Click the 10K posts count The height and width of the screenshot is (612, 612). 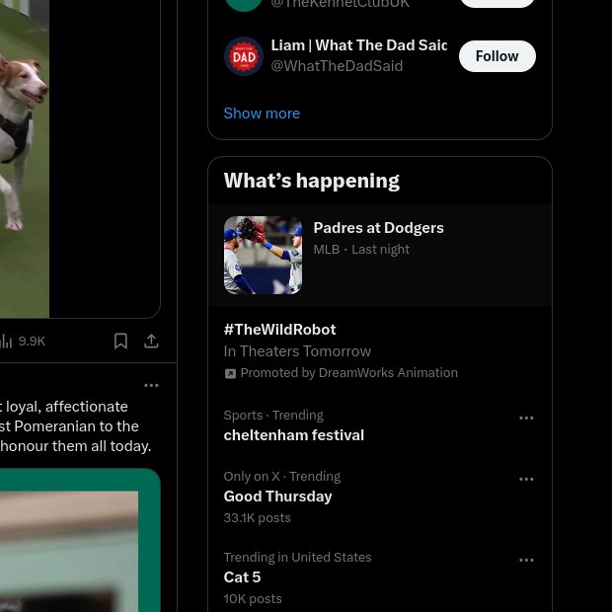[253, 599]
